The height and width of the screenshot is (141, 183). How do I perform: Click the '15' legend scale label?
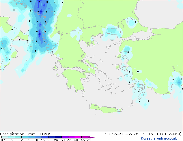tap(43, 140)
